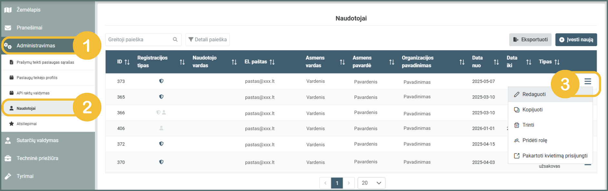Click date 2025-04-15 in row 372
This screenshot has width=608, height=191.
tap(483, 144)
